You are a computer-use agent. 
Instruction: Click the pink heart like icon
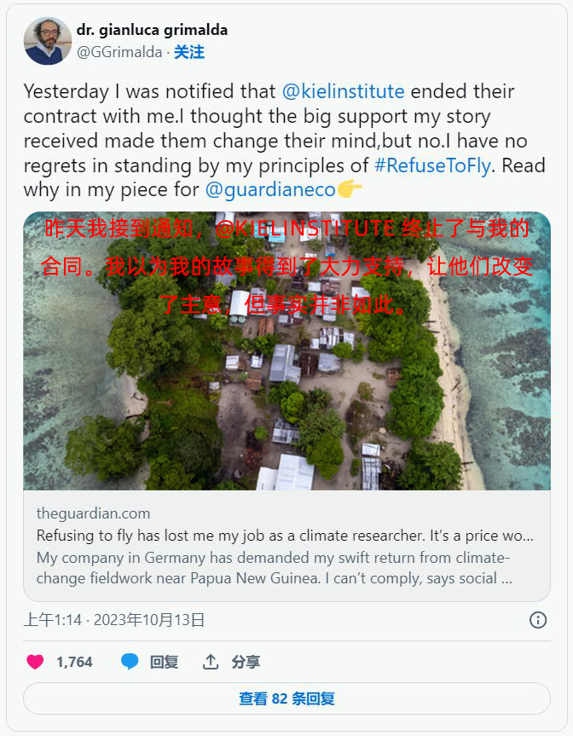click(x=35, y=662)
